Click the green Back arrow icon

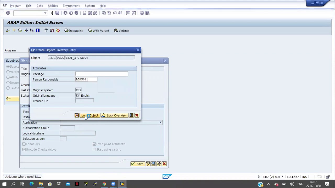tap(65, 13)
